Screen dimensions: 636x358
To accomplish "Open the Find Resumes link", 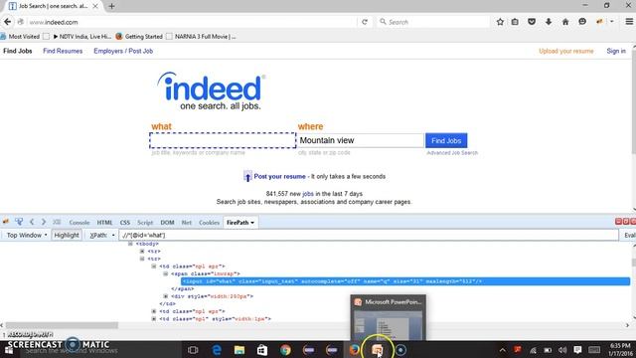I will coord(63,51).
